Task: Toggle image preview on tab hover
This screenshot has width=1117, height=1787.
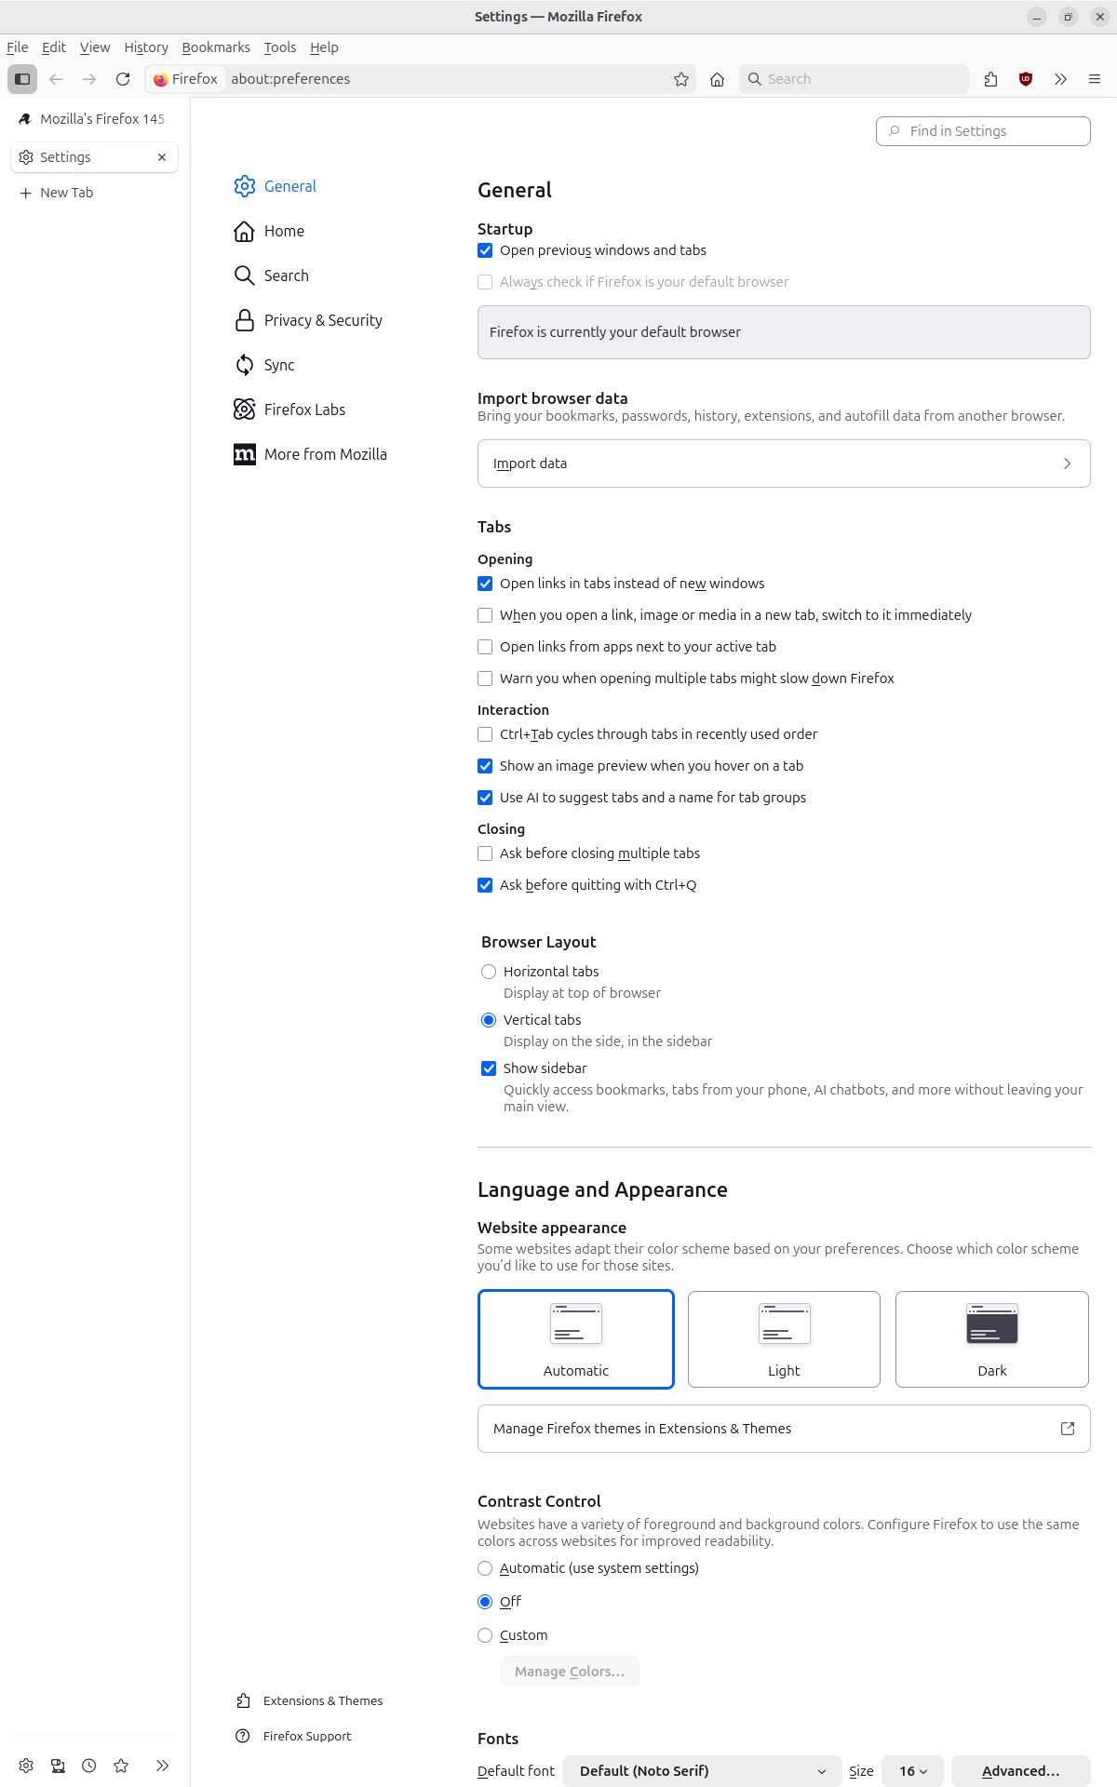Action: (485, 766)
